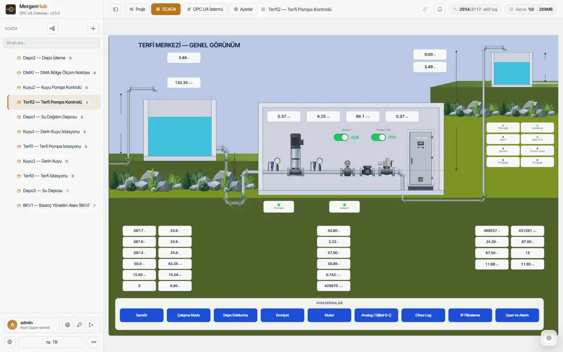
Task: Toggle the Pompa 1 Oto switch
Action: [378, 137]
